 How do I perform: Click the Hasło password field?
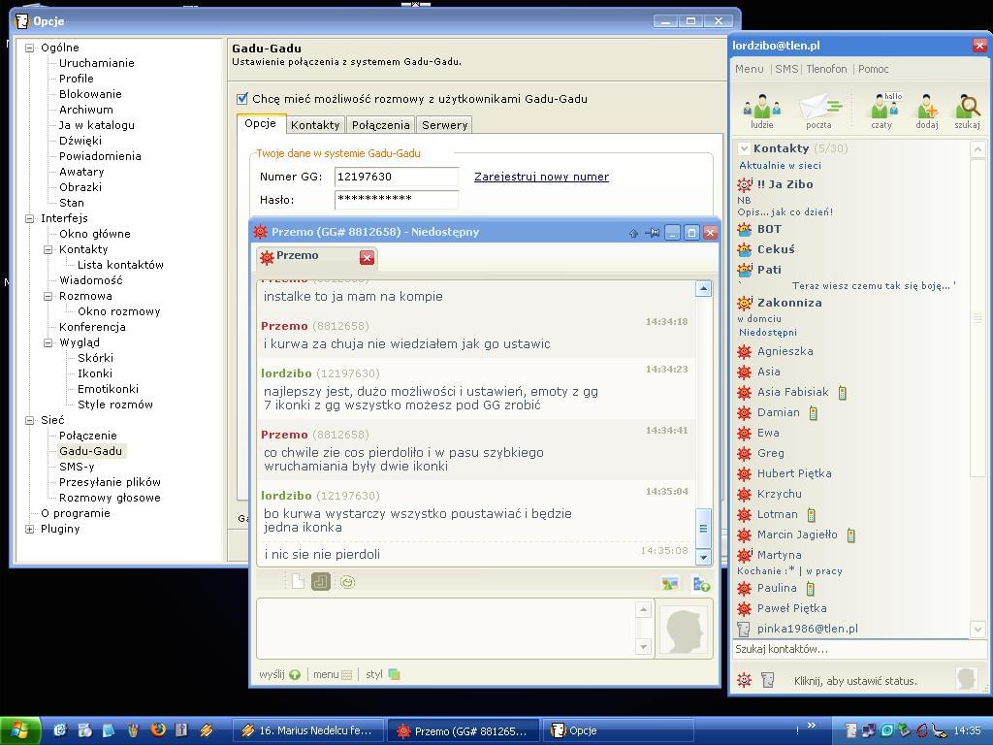coord(397,200)
